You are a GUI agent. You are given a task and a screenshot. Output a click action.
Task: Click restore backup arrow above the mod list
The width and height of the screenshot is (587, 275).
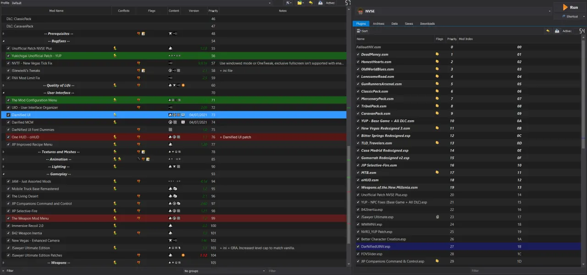(x=310, y=3)
